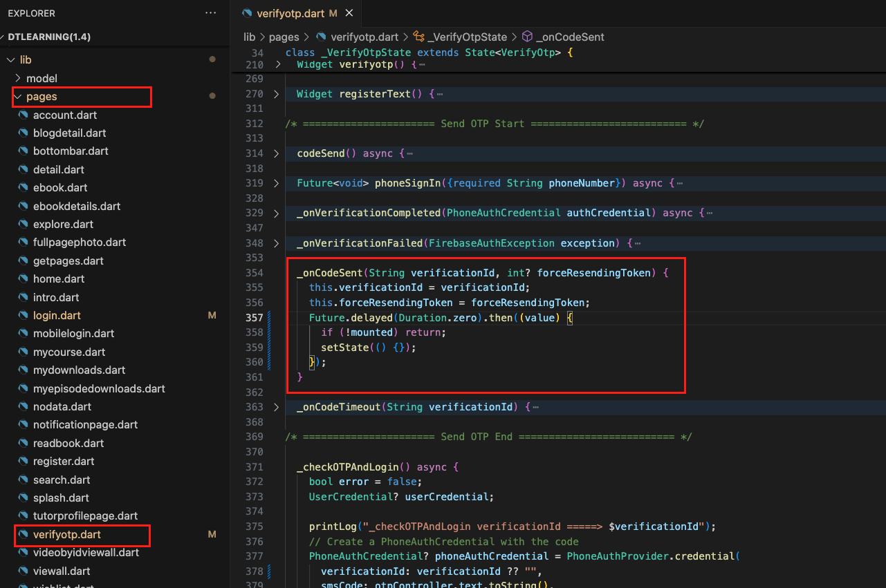886x588 pixels.
Task: Open the Explorer more actions ellipsis
Action: (x=210, y=13)
